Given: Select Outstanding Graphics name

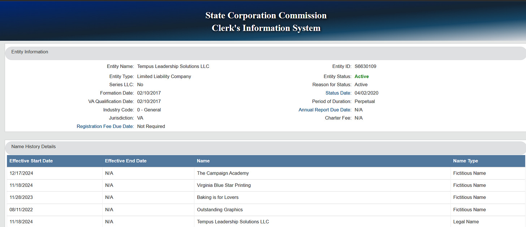Looking at the screenshot, I should coord(220,210).
